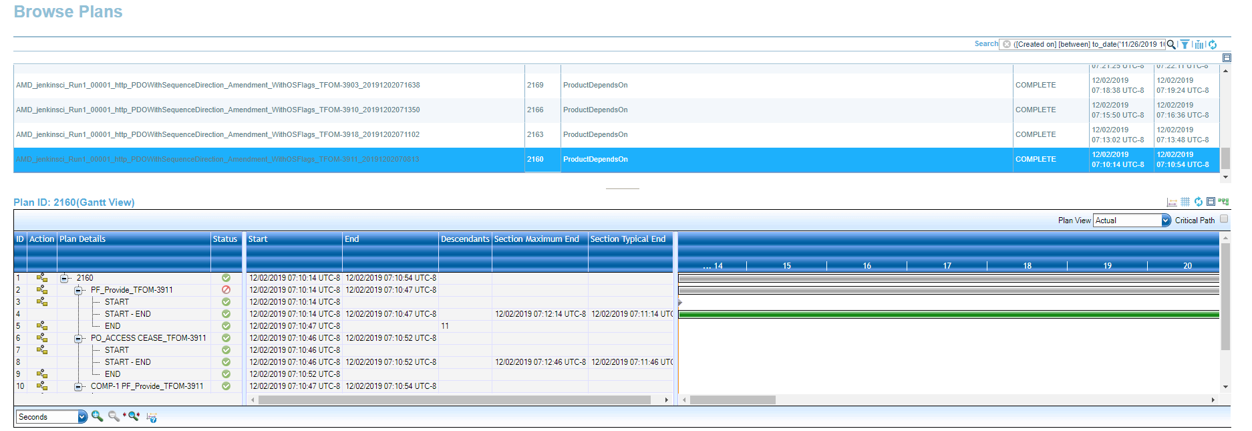
Task: Switch to Gantt chart view icon
Action: click(1172, 202)
